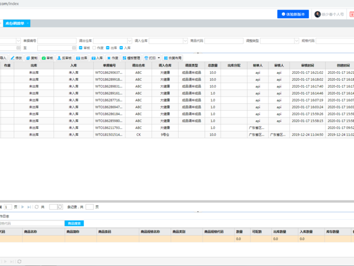Select the highlighted empty row in detail grid
Viewport: 354px width, 266px height.
[177, 239]
